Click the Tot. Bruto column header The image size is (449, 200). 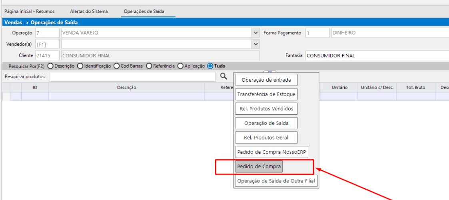tap(416, 88)
